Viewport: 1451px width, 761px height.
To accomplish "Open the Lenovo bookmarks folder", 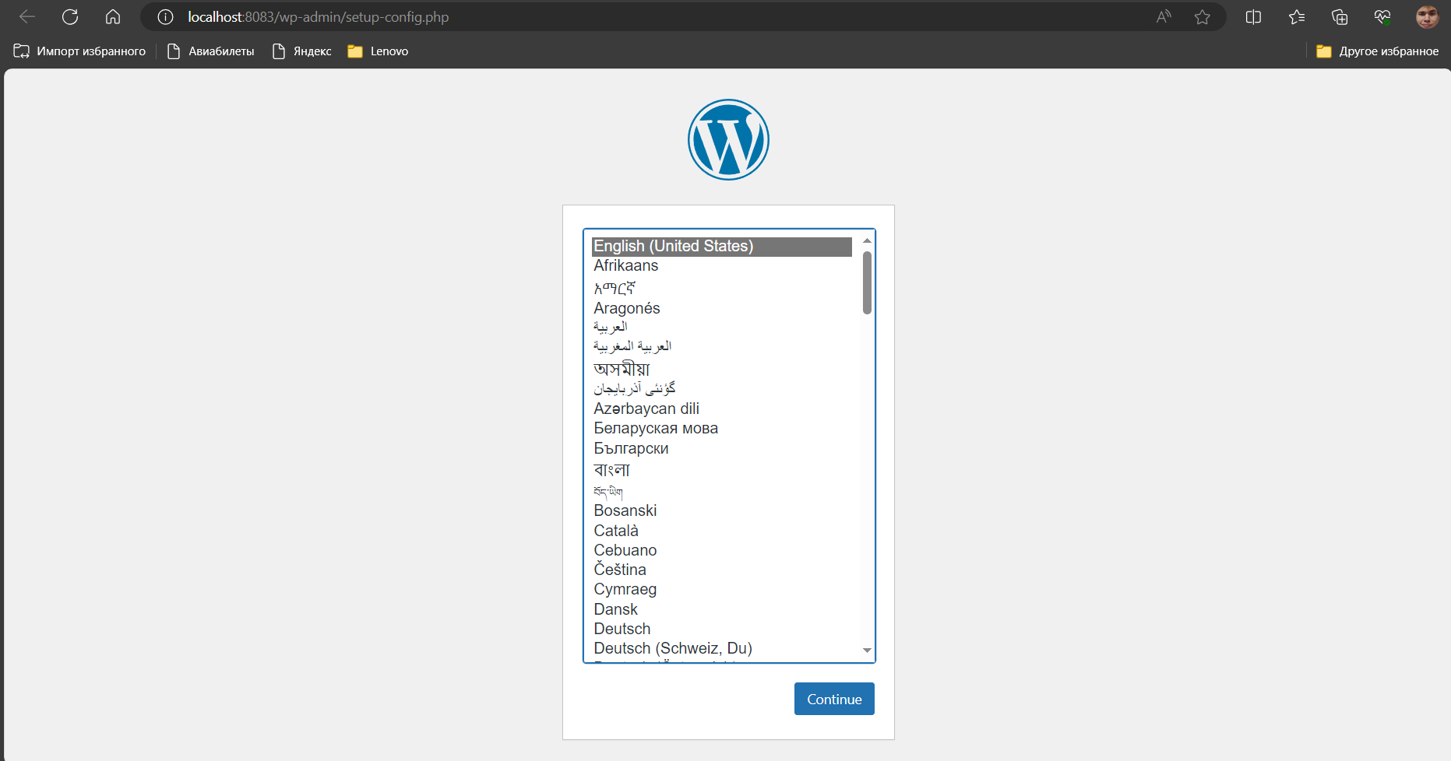I will click(x=378, y=51).
